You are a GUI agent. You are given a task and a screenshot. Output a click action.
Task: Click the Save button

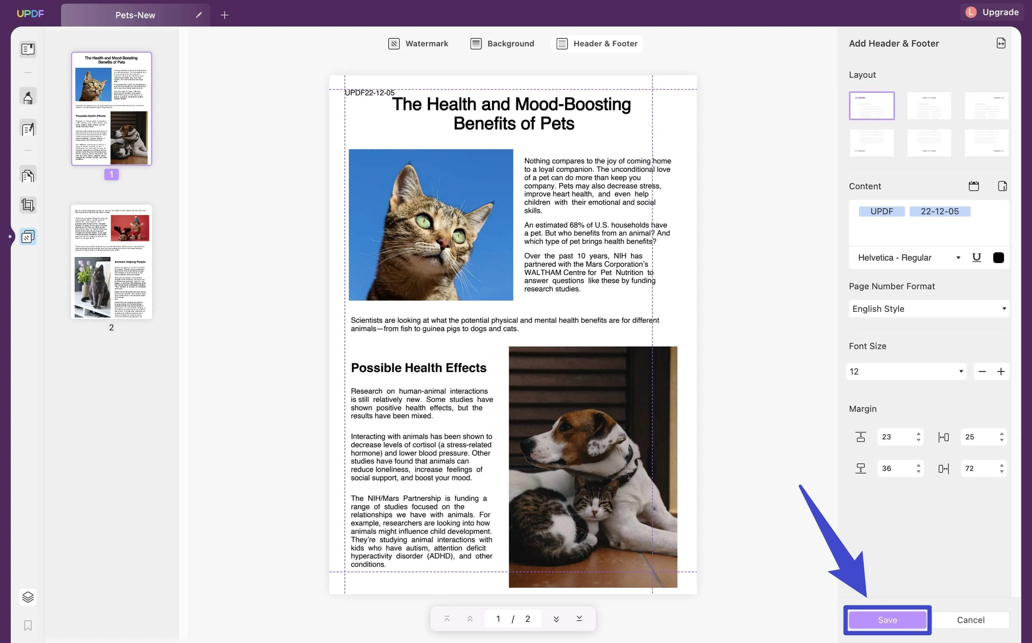887,620
